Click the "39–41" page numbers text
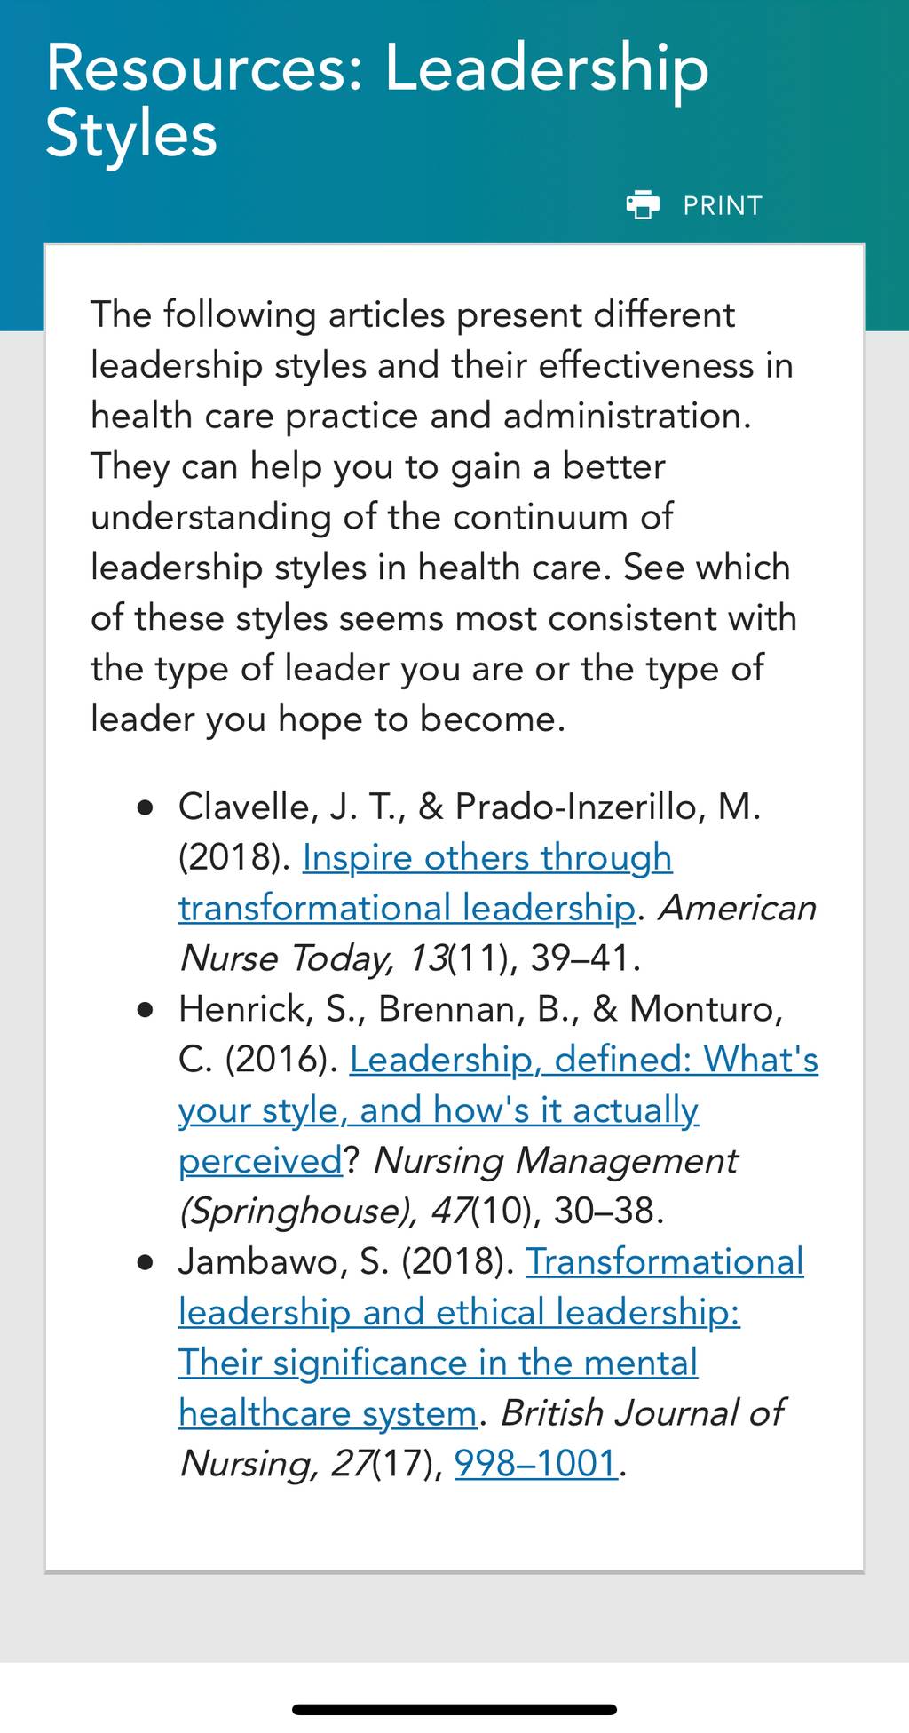The height and width of the screenshot is (1733, 909). (x=580, y=958)
